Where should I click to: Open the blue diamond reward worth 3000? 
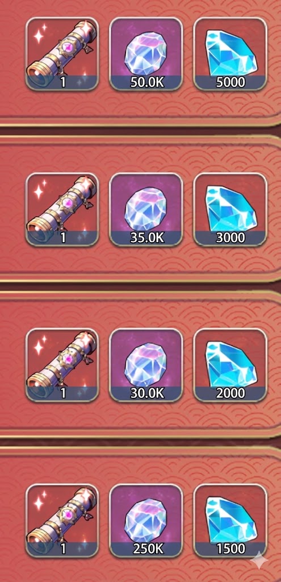click(230, 209)
